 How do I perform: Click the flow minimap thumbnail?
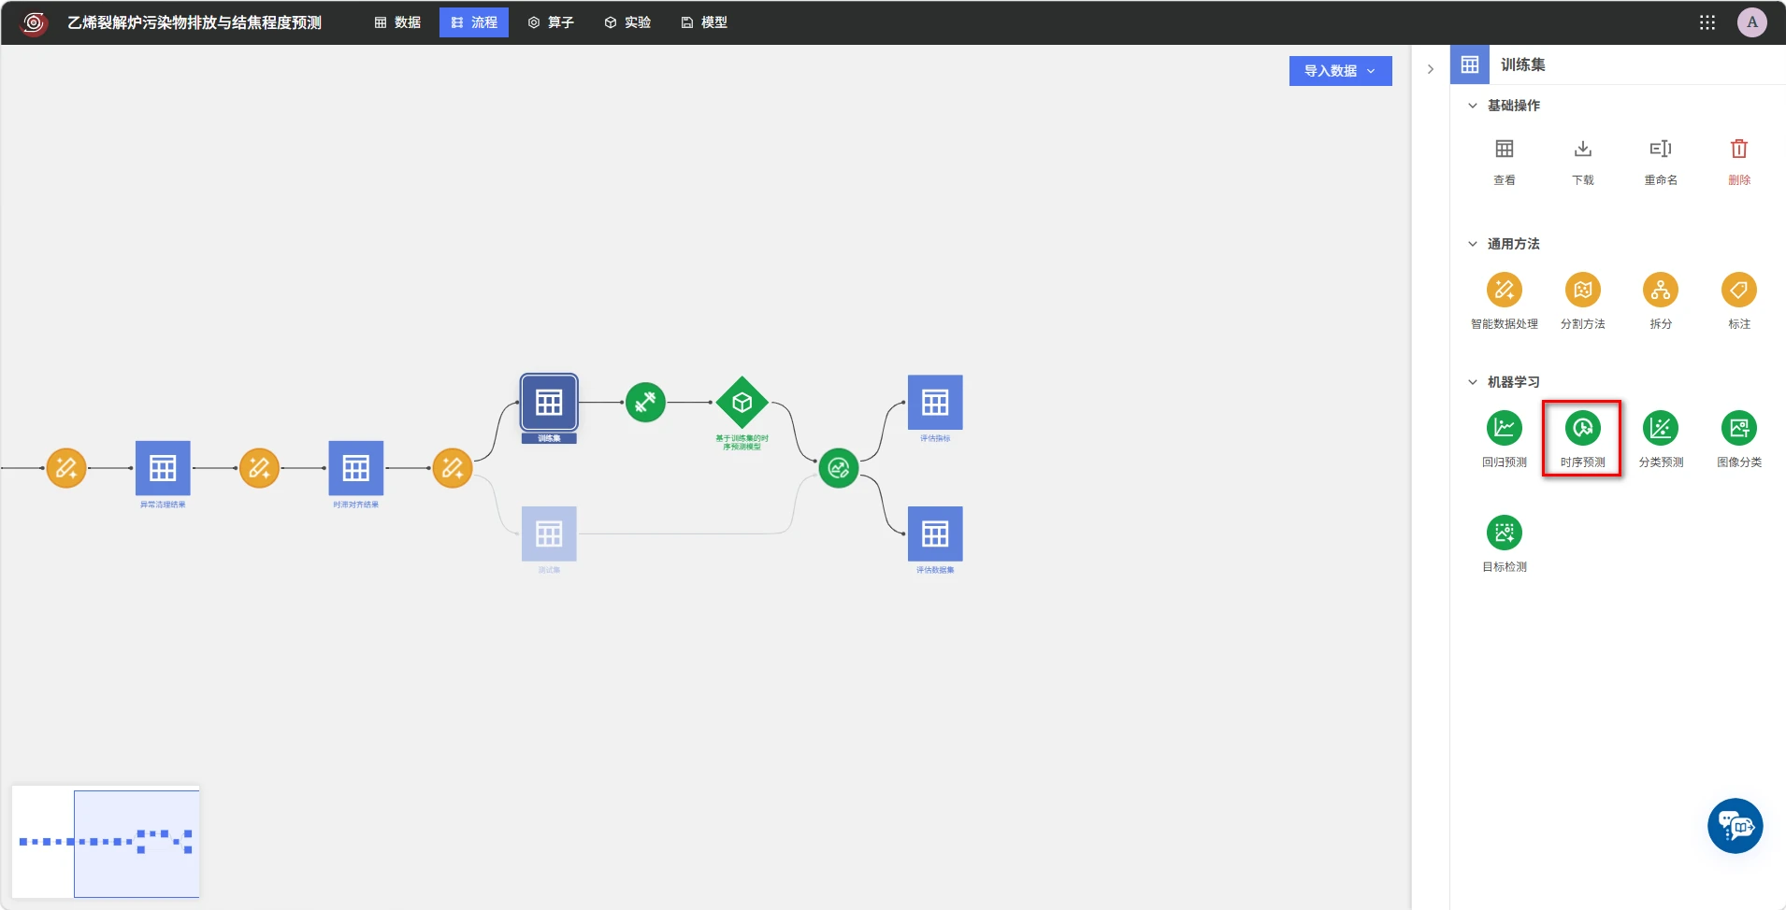pyautogui.click(x=106, y=842)
